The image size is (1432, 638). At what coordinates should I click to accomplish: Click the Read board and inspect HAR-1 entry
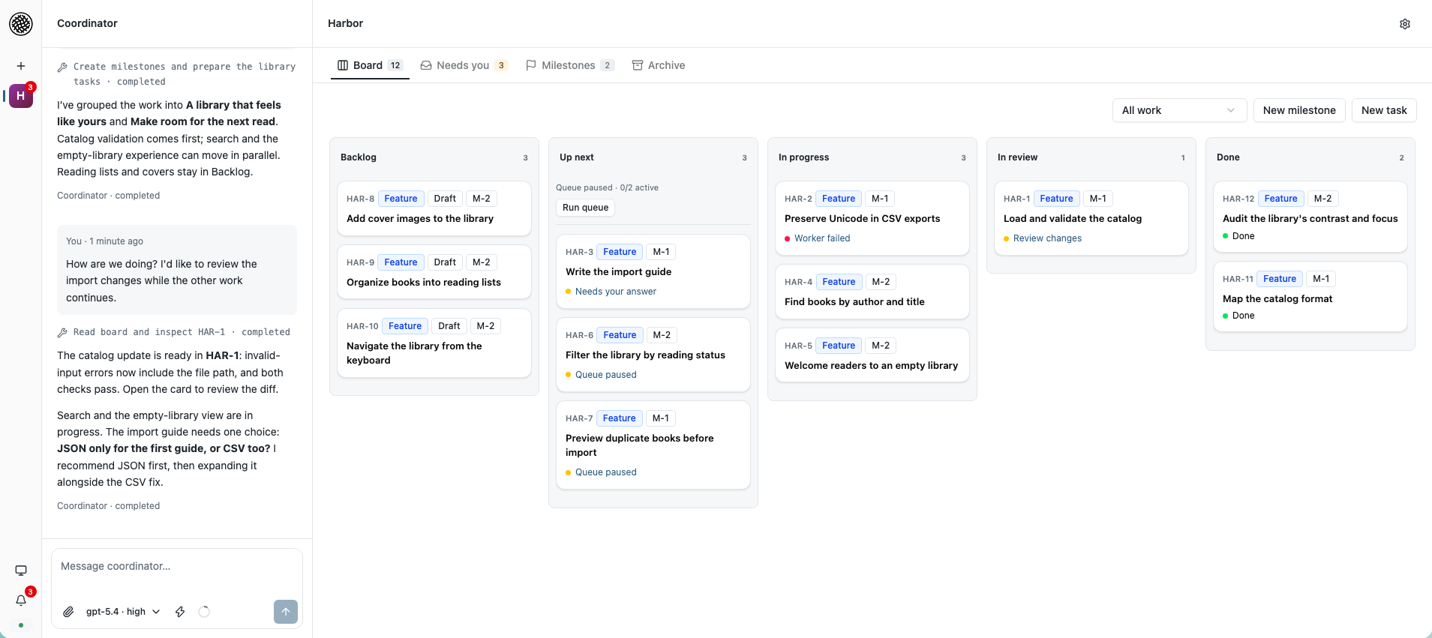(174, 332)
